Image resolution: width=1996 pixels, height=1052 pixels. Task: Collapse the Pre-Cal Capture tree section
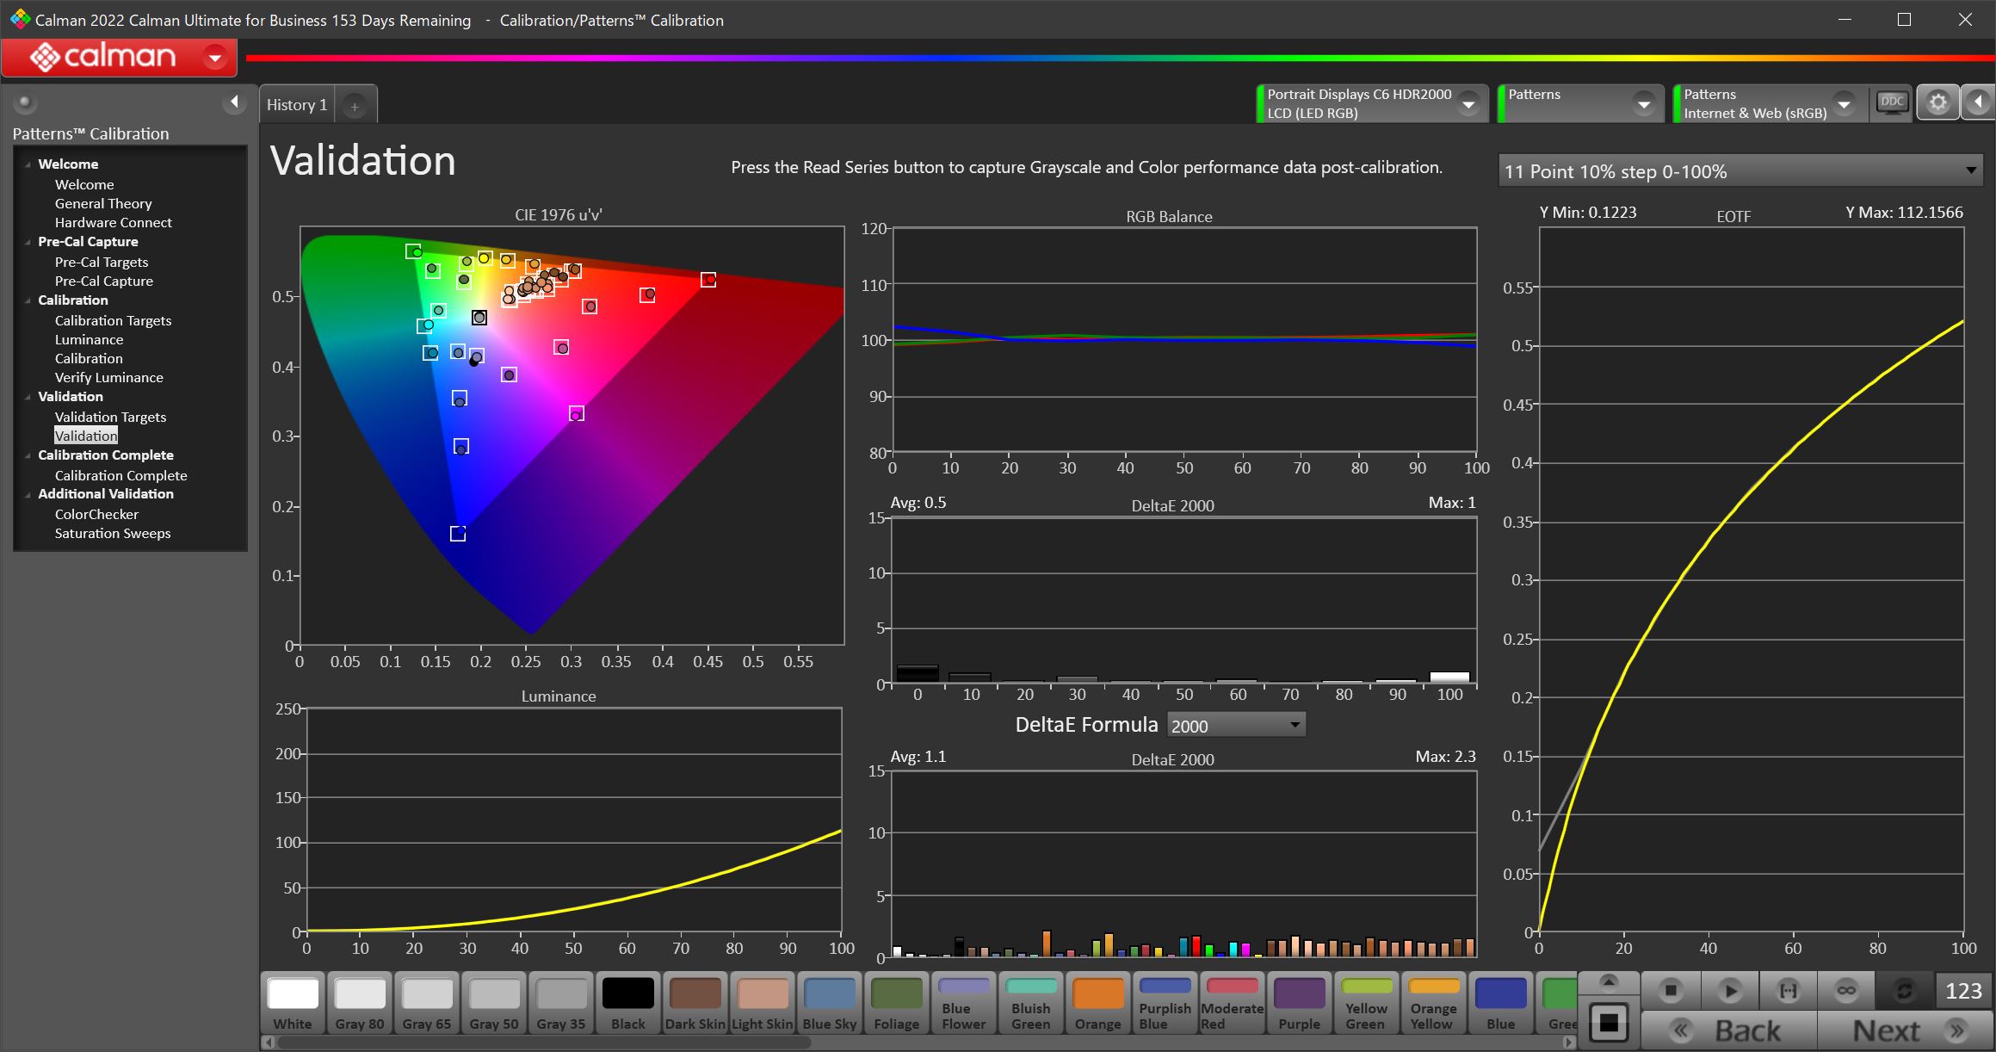click(x=28, y=242)
